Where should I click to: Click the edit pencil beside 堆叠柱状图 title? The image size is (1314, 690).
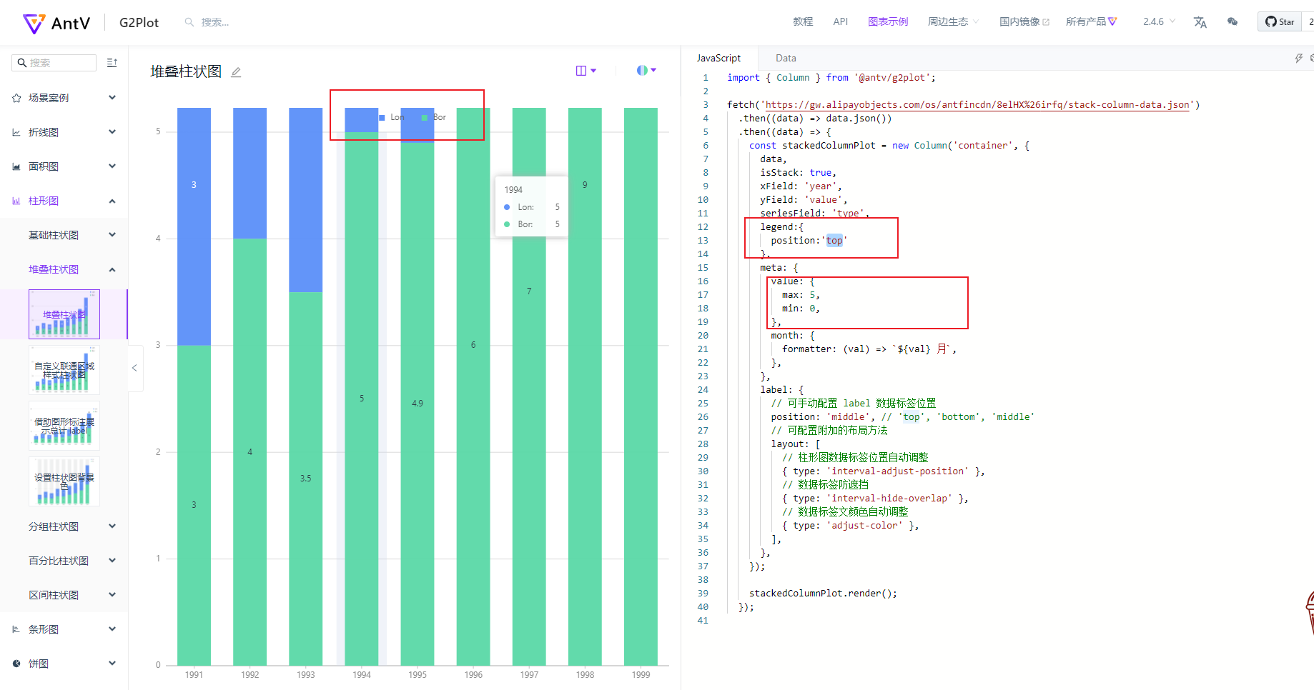tap(236, 71)
